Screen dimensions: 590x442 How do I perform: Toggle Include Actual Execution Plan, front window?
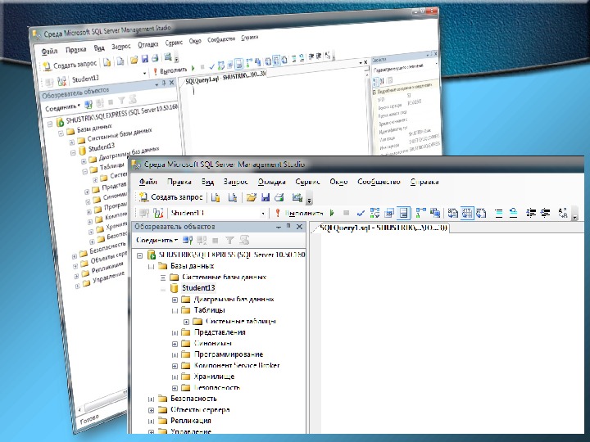pyautogui.click(x=420, y=213)
